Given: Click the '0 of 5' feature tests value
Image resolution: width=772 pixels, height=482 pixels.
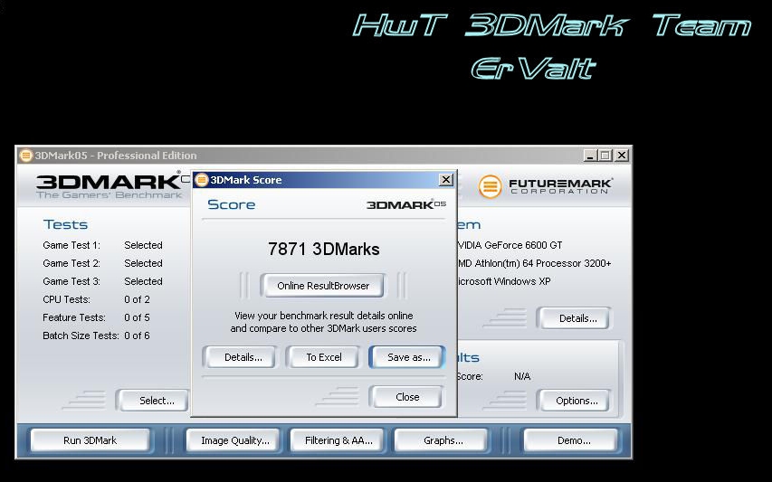Looking at the screenshot, I should click(137, 317).
